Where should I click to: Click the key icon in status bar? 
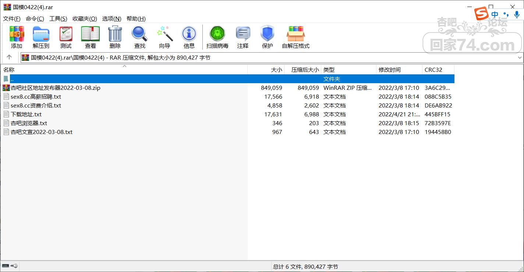[14, 266]
